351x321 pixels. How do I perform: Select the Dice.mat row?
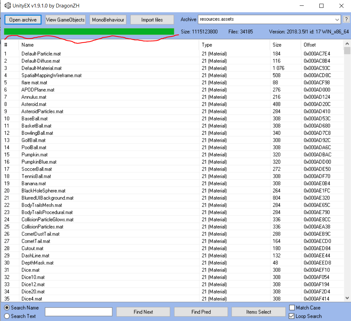(173, 270)
